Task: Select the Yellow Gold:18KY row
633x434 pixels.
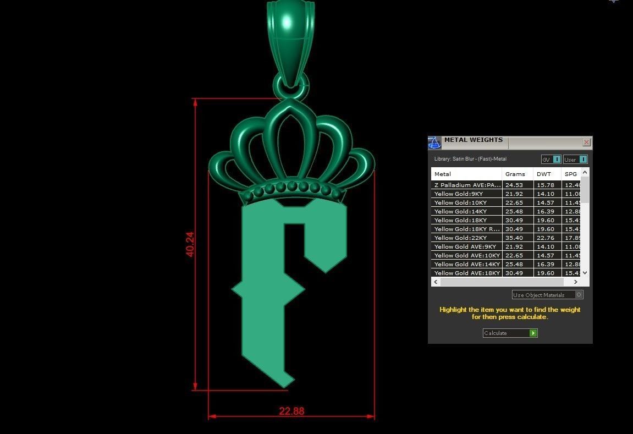Action: coord(506,220)
